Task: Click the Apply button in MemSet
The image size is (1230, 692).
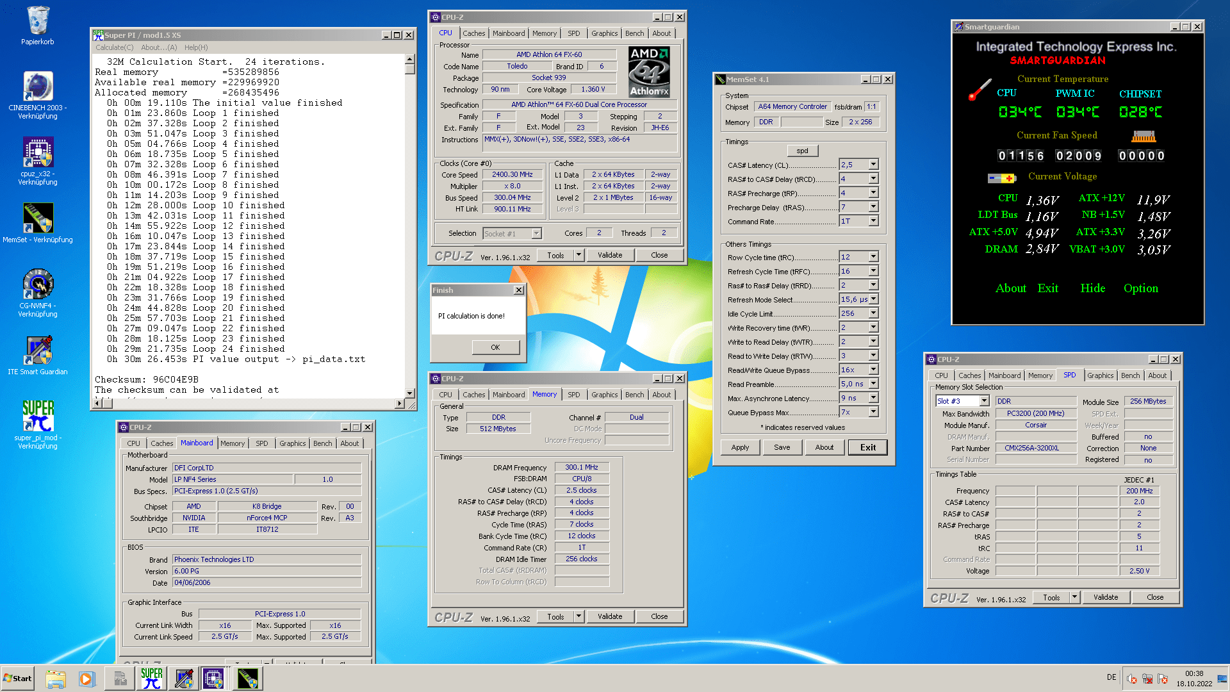Action: (740, 447)
